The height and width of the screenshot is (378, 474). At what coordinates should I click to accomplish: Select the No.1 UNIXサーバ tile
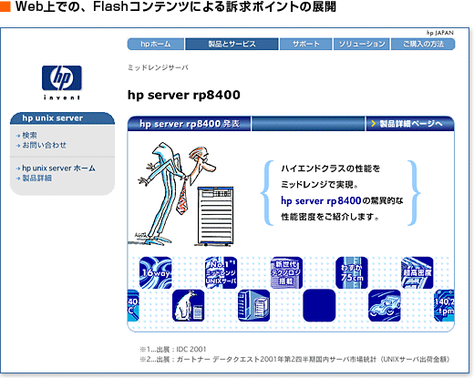[x=221, y=272]
